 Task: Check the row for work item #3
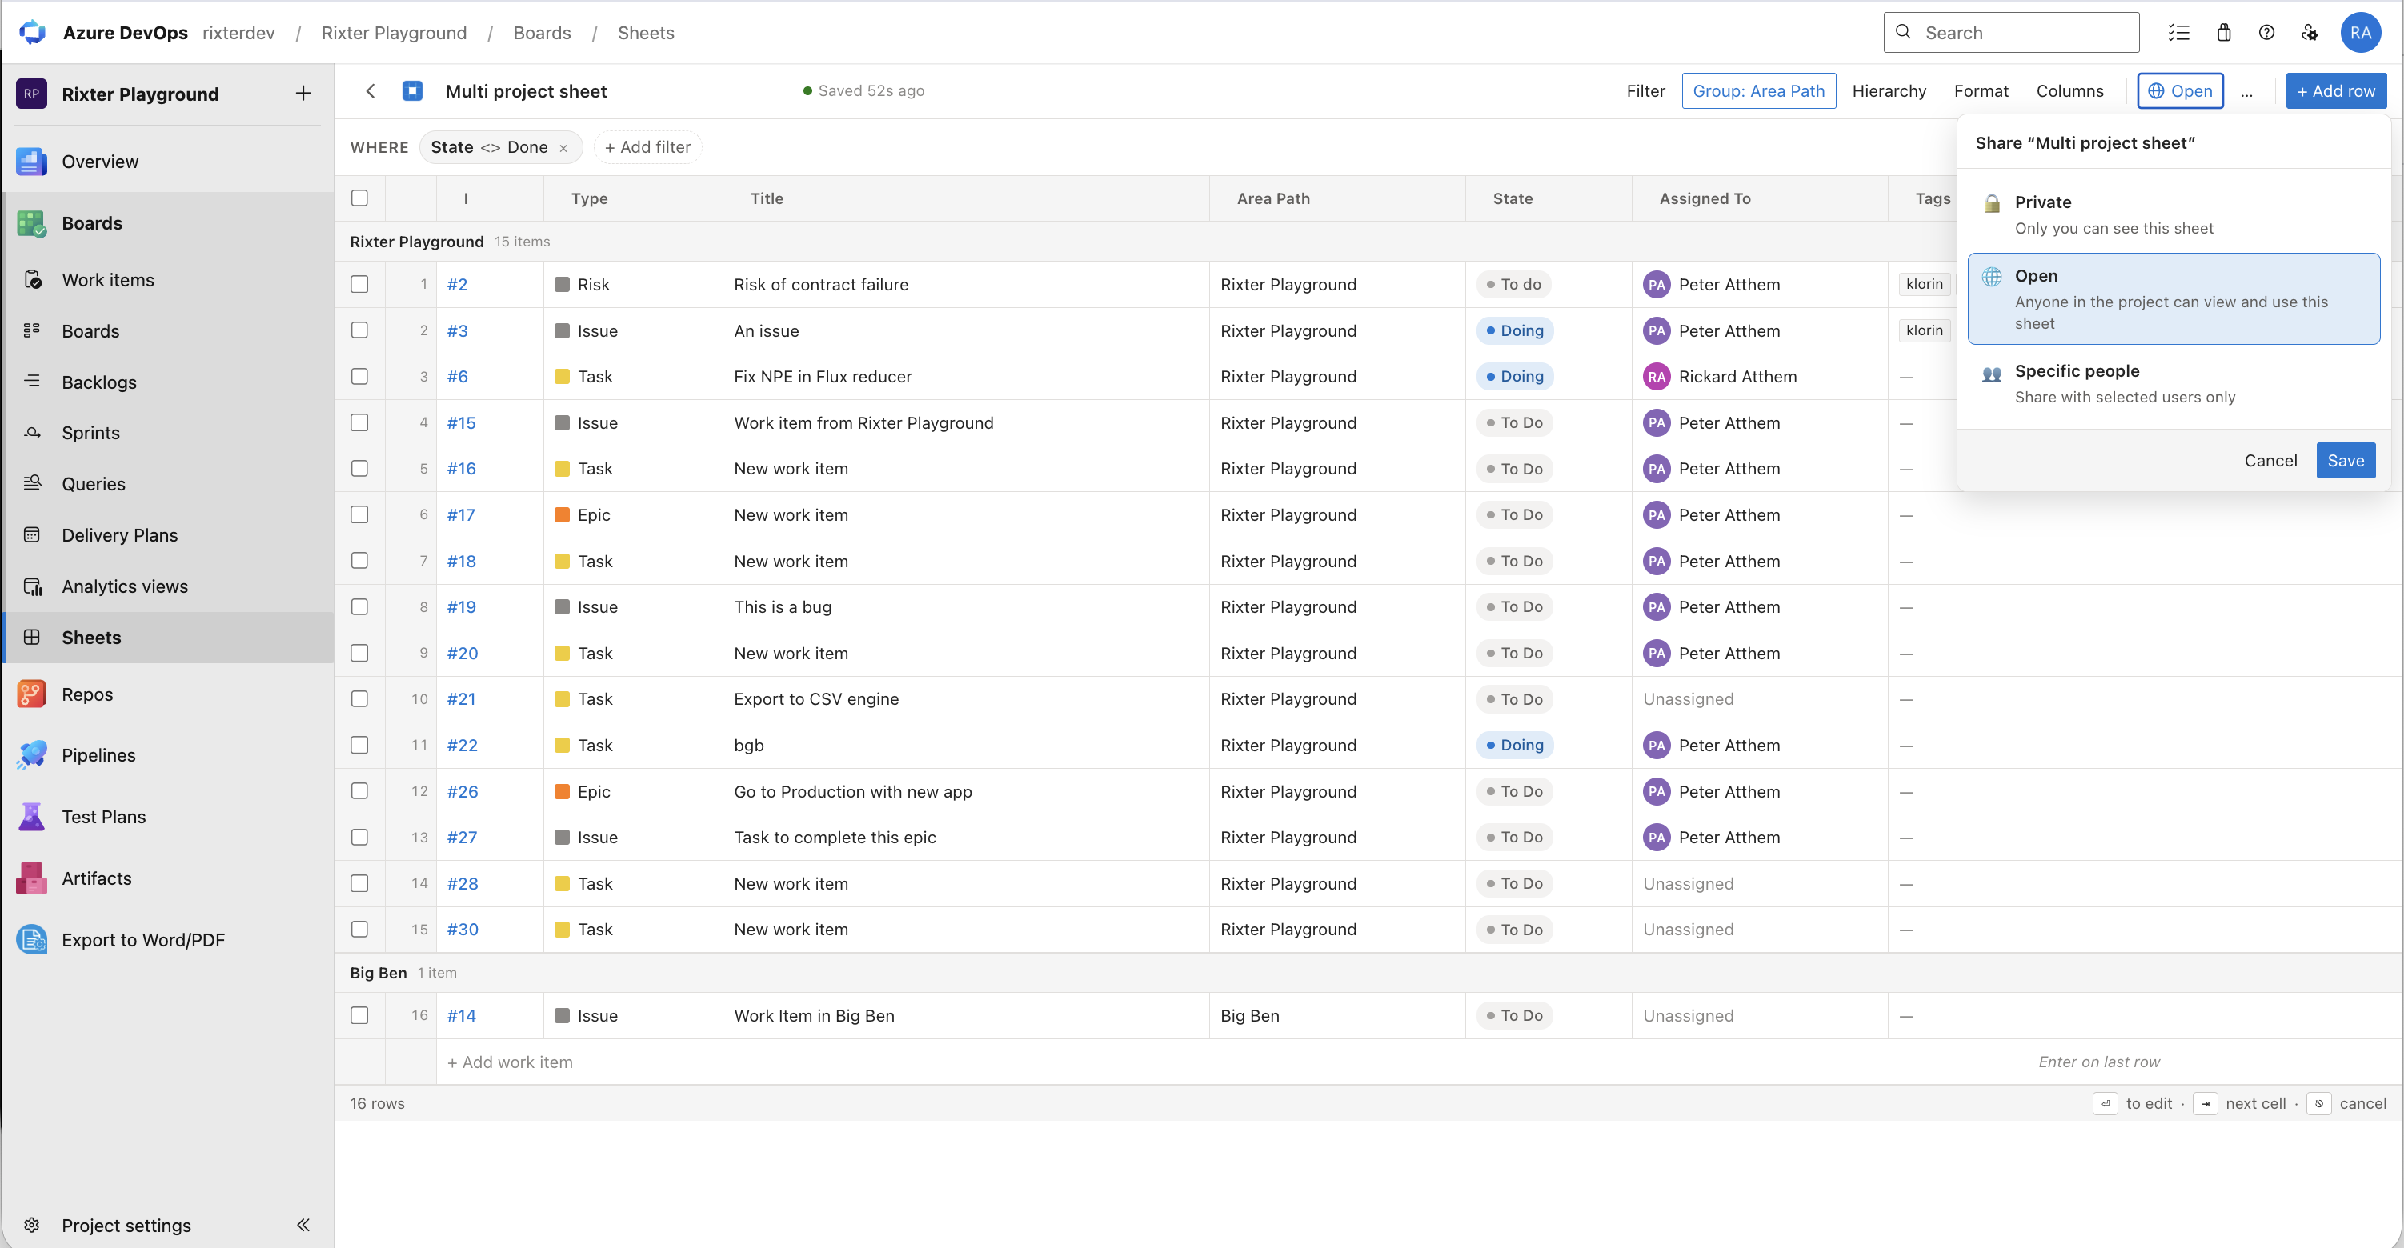[359, 330]
